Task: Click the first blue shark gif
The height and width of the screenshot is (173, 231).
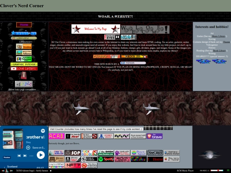Action: (203, 61)
